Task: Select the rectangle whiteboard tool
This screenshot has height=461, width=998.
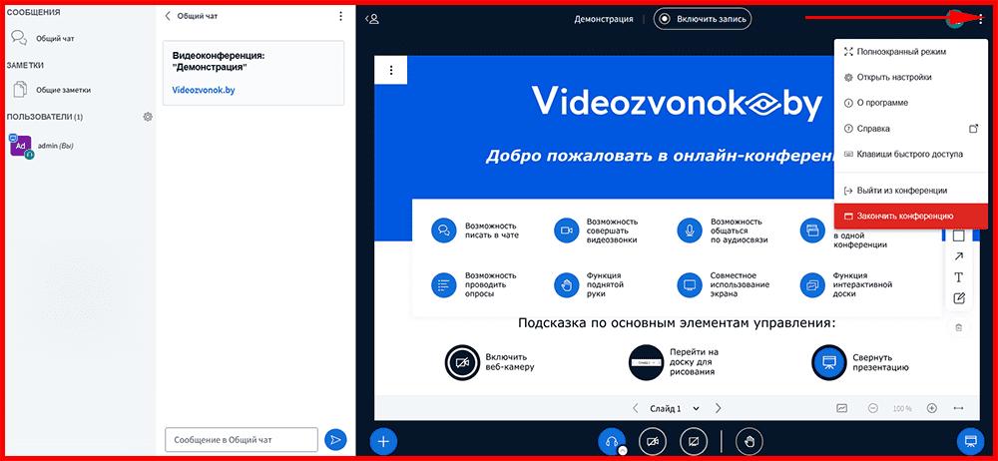Action: [x=958, y=235]
